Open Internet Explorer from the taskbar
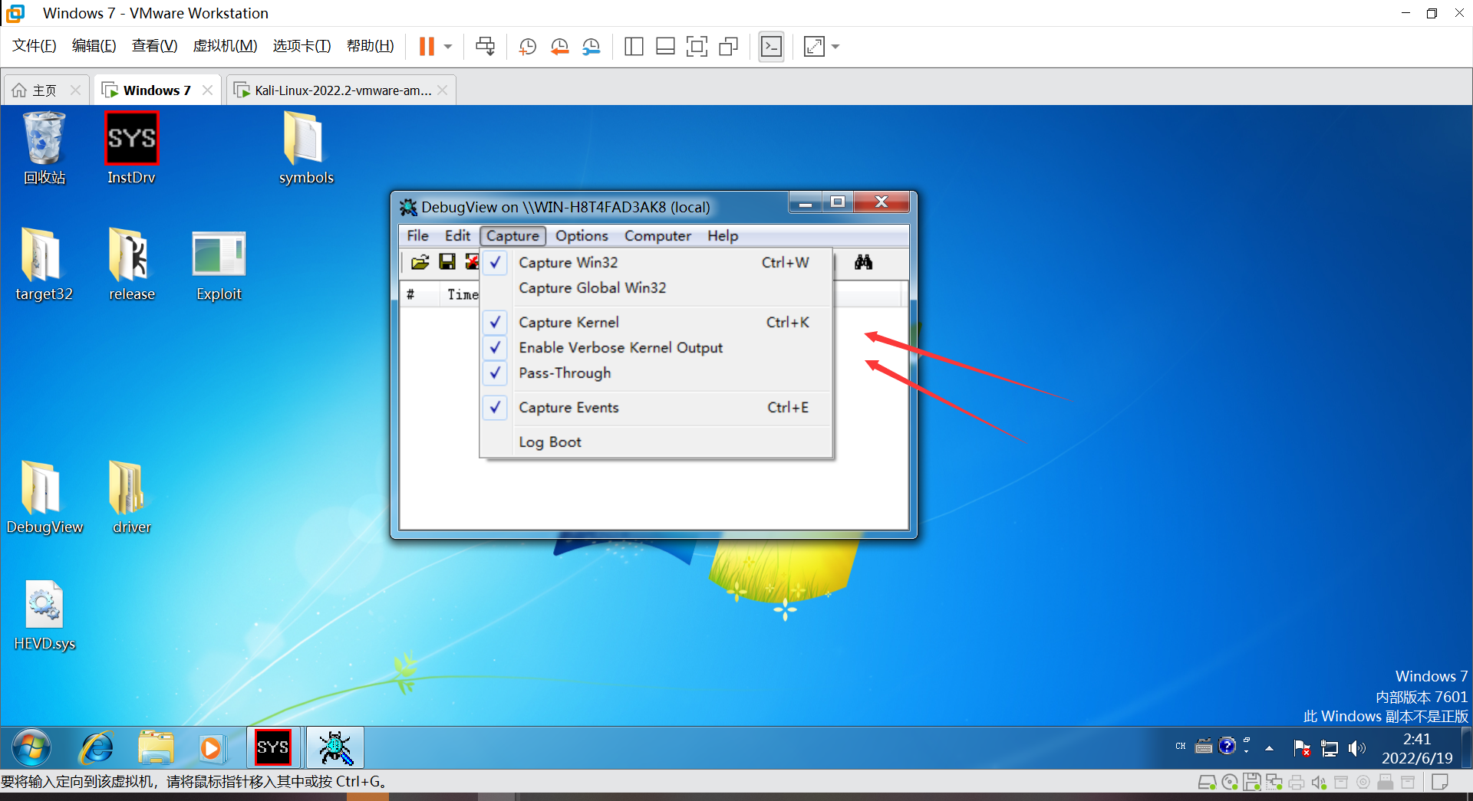Image resolution: width=1473 pixels, height=801 pixels. point(97,748)
